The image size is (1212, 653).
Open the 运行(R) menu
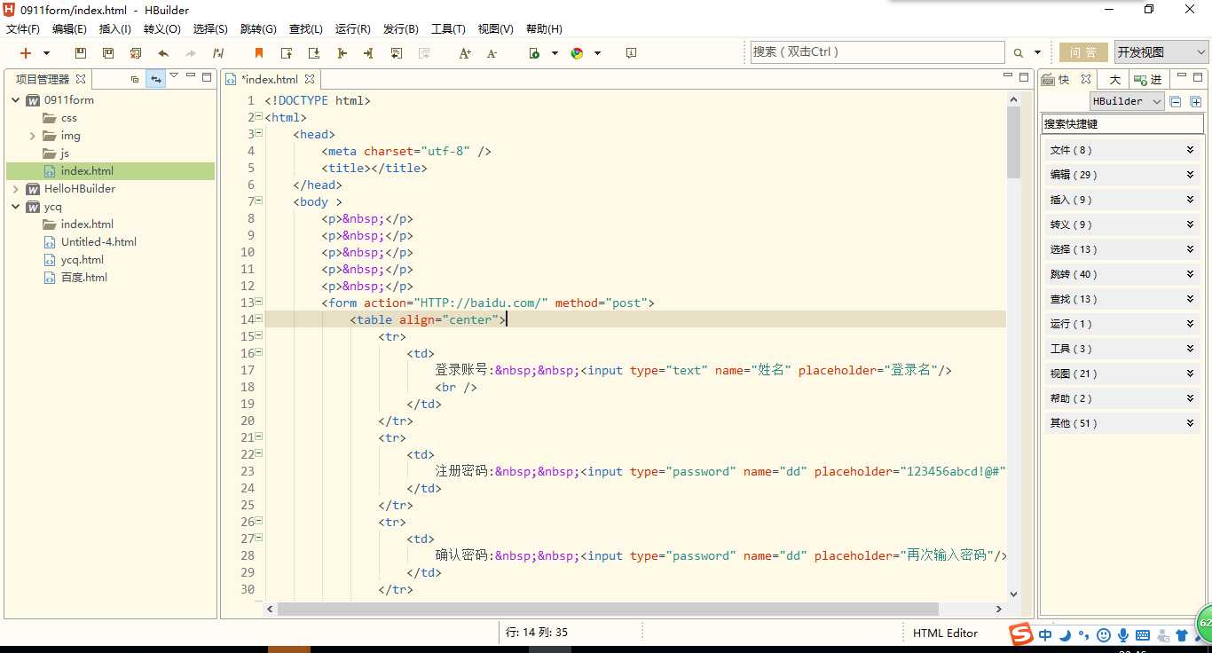pyautogui.click(x=353, y=29)
